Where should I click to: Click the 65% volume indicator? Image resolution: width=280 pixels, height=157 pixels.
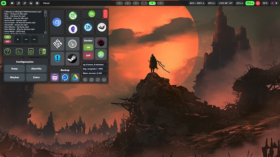pos(211,3)
